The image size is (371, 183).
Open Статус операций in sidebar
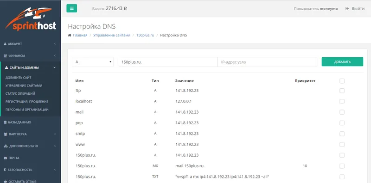(20, 94)
